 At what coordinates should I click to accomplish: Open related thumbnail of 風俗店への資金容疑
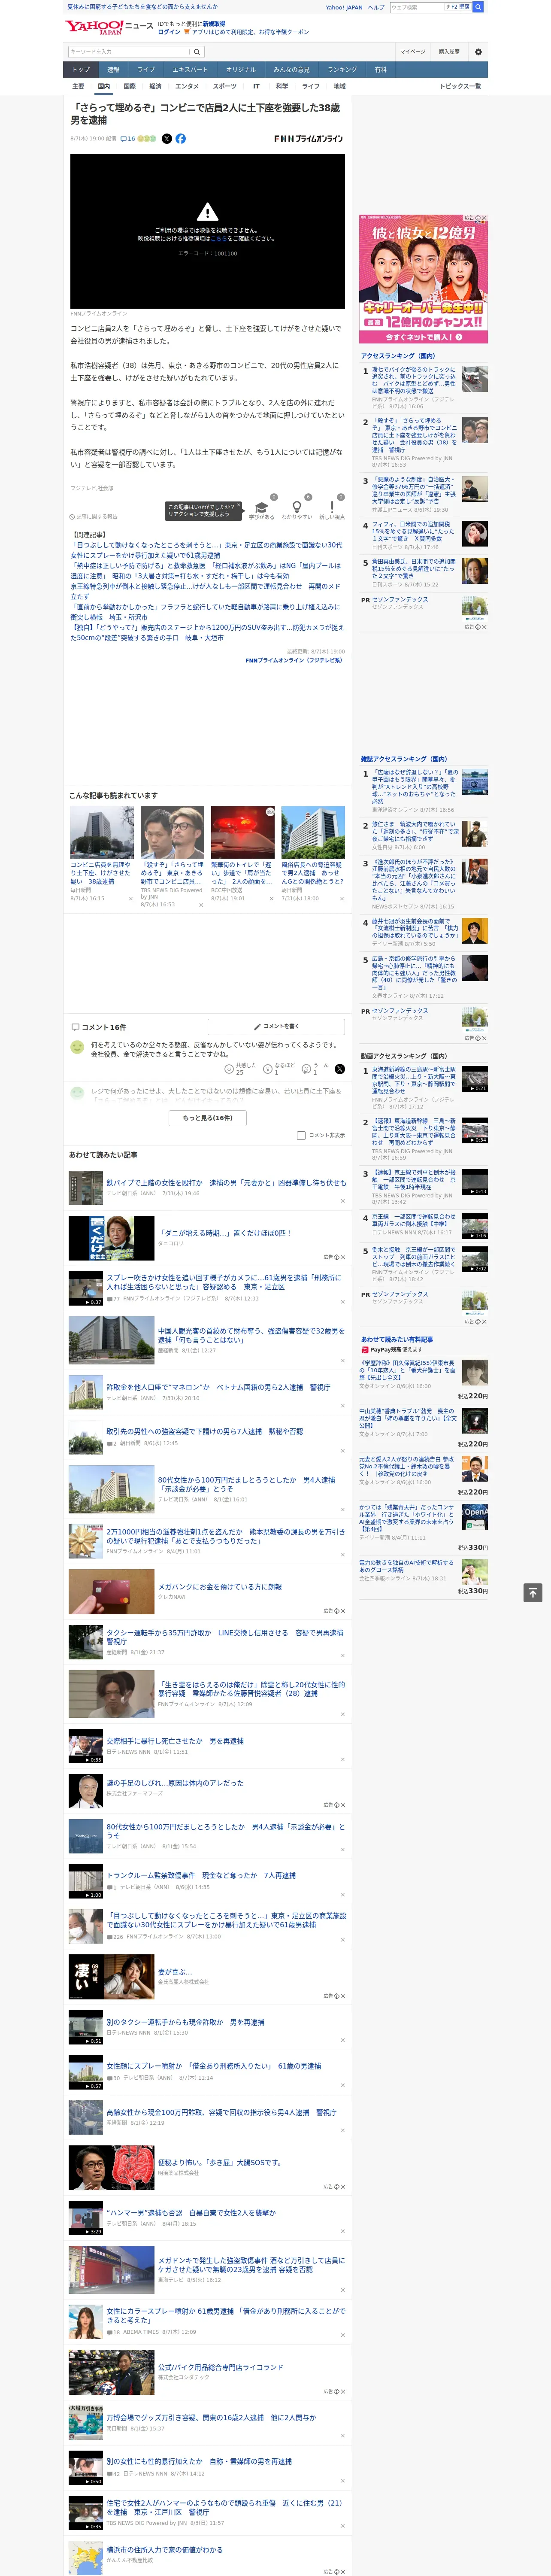coord(313,831)
